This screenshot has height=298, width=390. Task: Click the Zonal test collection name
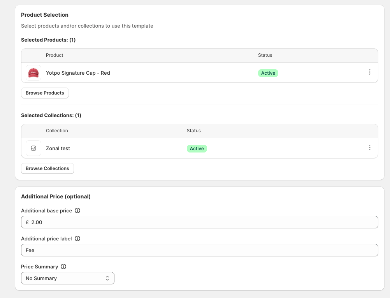(x=58, y=148)
